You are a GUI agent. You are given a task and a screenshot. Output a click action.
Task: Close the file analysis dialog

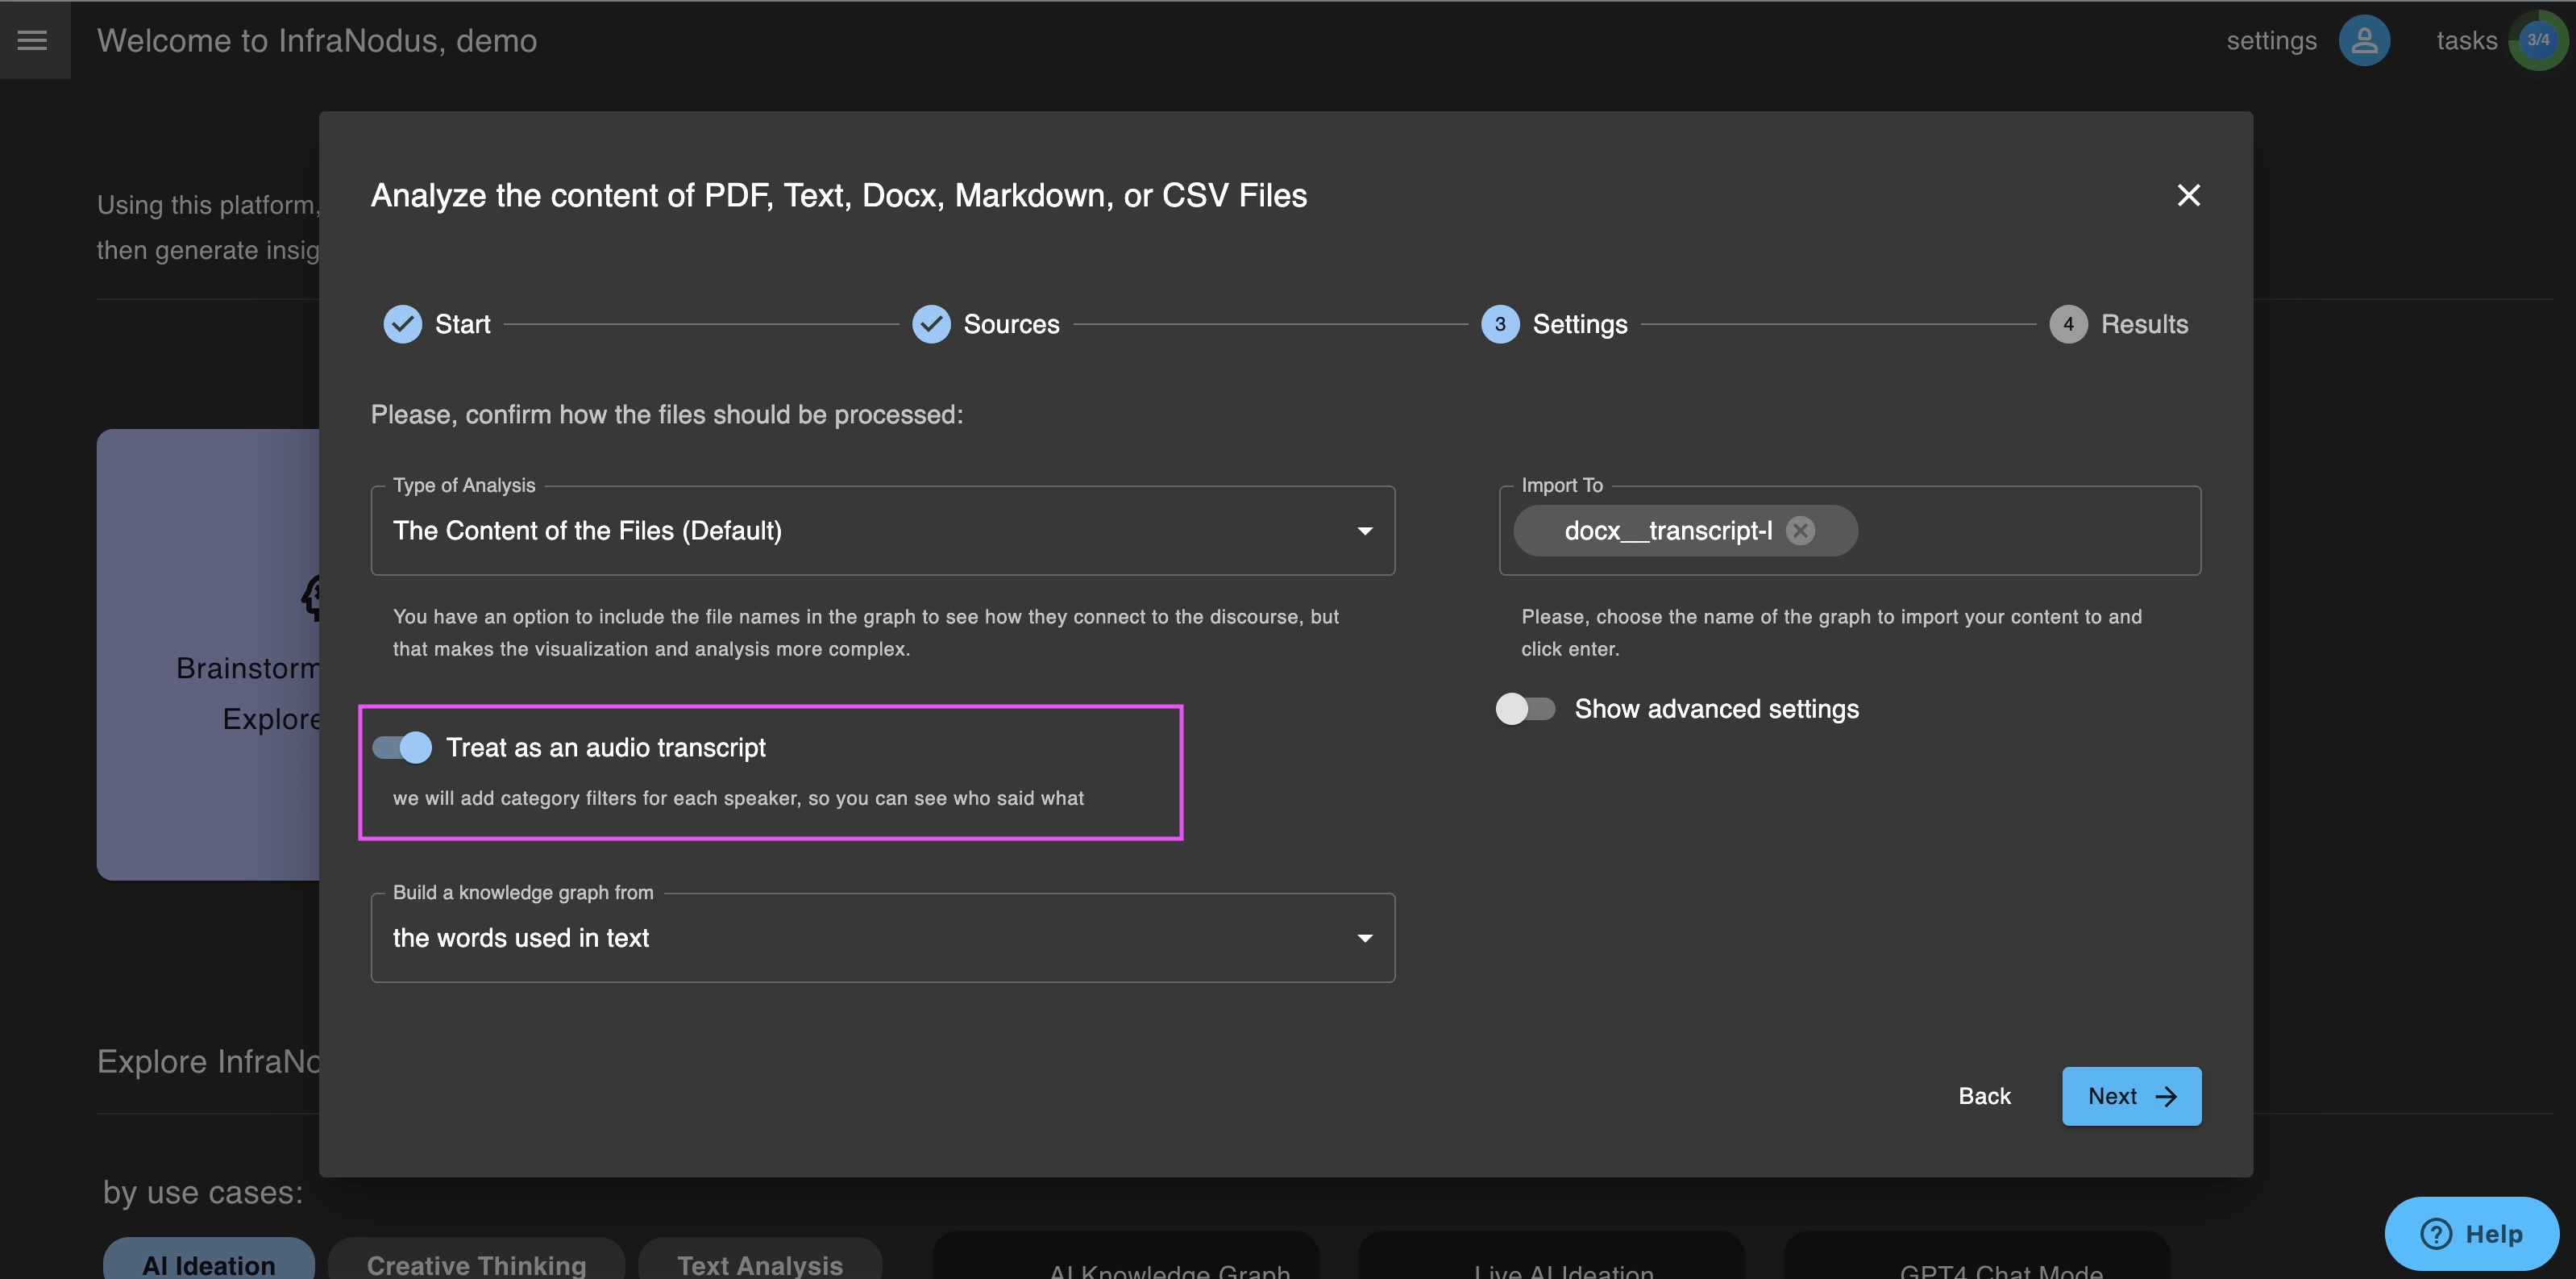(x=2189, y=195)
